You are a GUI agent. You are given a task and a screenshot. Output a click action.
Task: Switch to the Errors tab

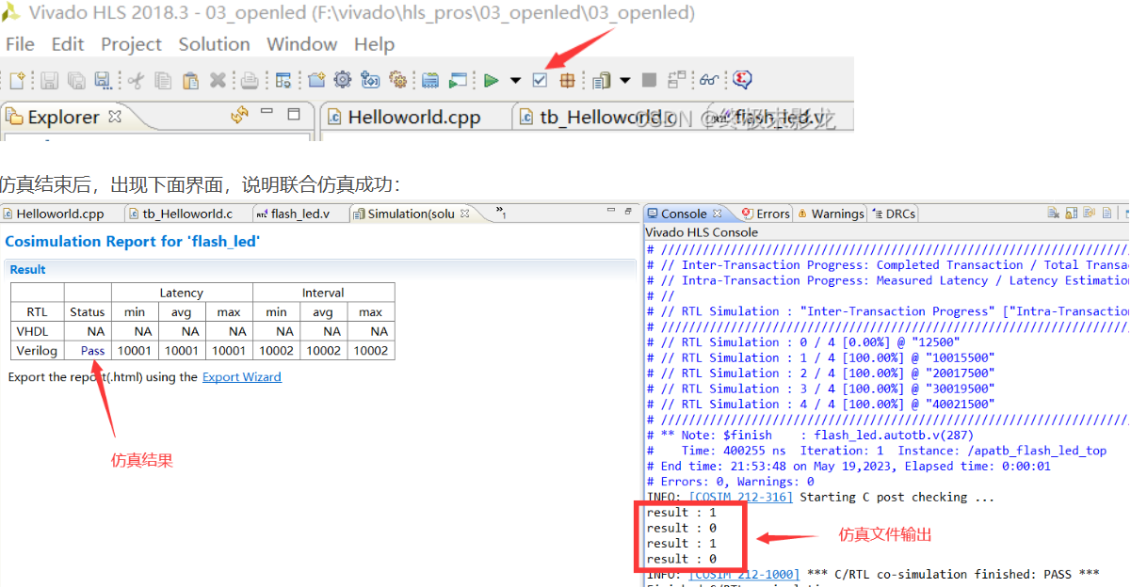click(x=766, y=214)
